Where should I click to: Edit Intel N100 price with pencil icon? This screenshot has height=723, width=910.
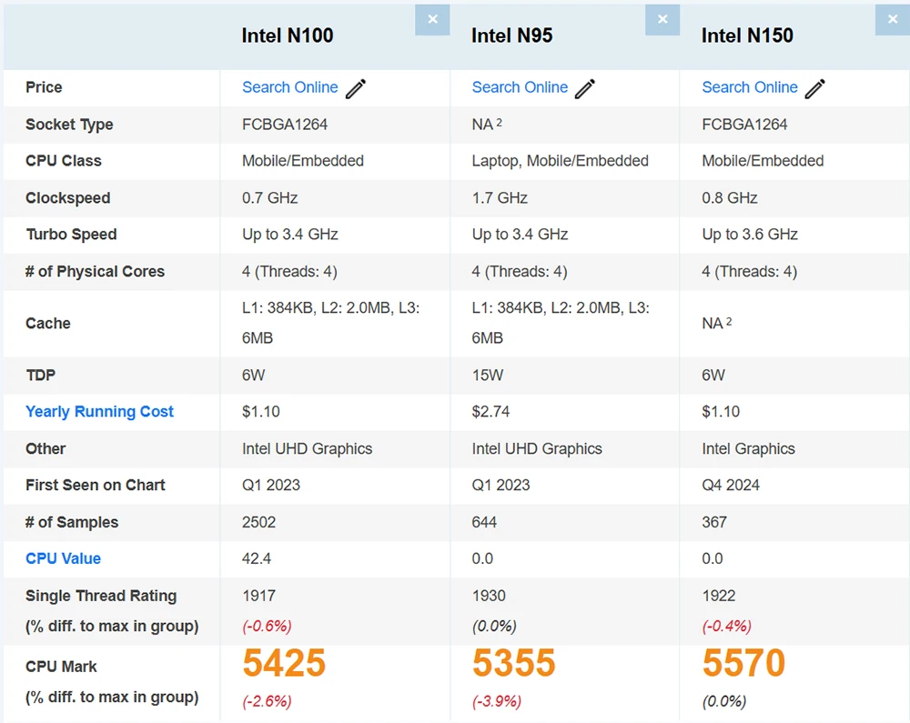[x=356, y=88]
